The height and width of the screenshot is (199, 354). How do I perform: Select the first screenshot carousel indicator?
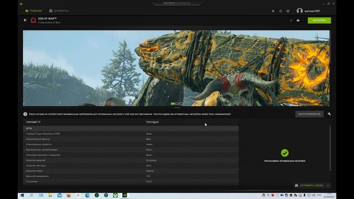173,103
